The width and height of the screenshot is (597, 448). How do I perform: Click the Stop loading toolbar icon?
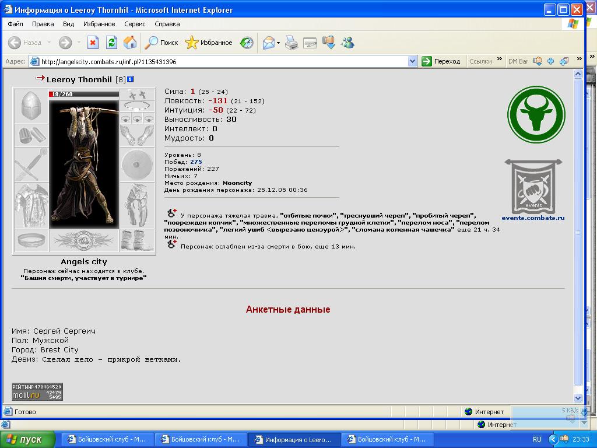tap(93, 42)
